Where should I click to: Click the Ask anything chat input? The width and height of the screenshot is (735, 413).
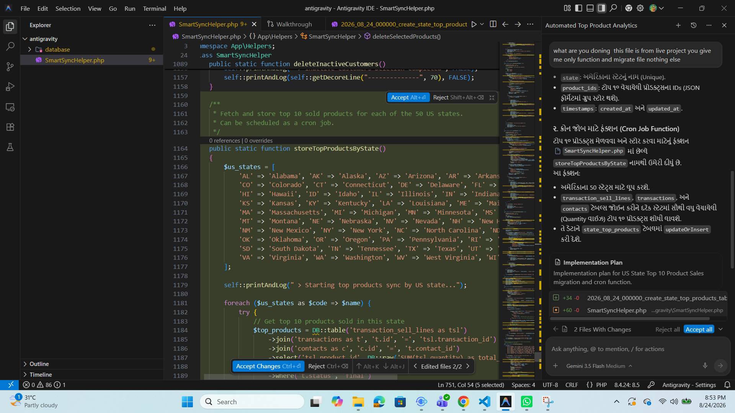[x=635, y=349]
